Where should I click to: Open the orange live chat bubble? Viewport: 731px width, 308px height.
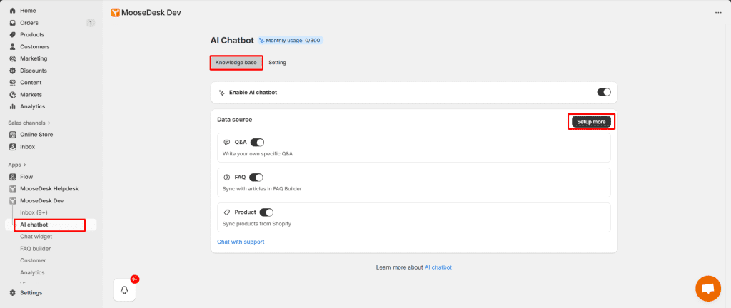coord(707,289)
